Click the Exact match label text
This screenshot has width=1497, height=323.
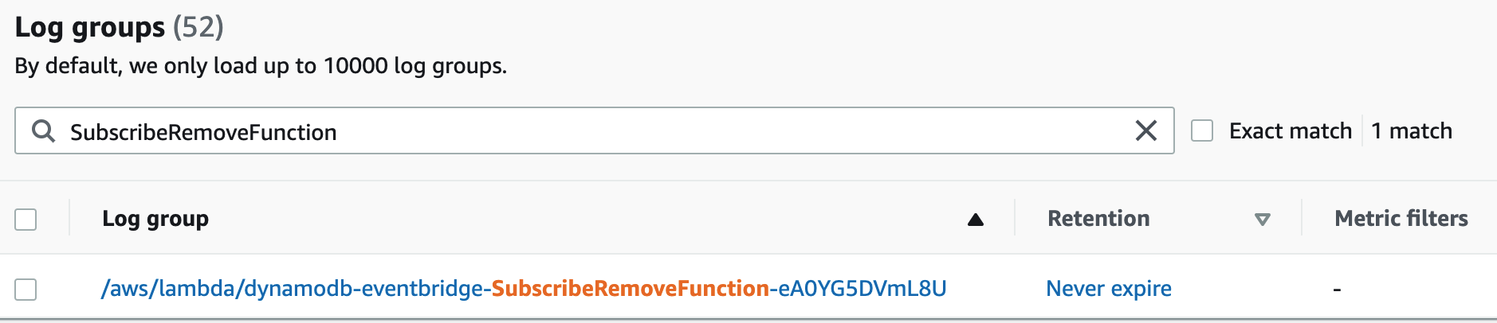coord(1290,130)
